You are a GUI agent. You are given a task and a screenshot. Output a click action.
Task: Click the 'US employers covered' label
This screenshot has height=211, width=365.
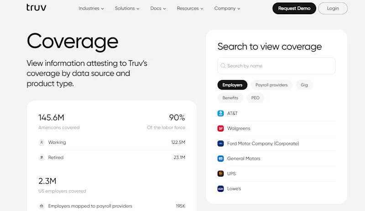click(62, 191)
